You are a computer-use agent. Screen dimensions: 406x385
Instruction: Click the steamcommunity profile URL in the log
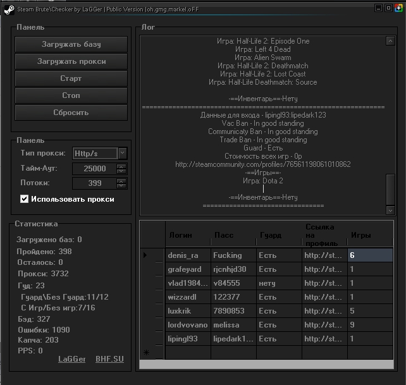[263, 164]
